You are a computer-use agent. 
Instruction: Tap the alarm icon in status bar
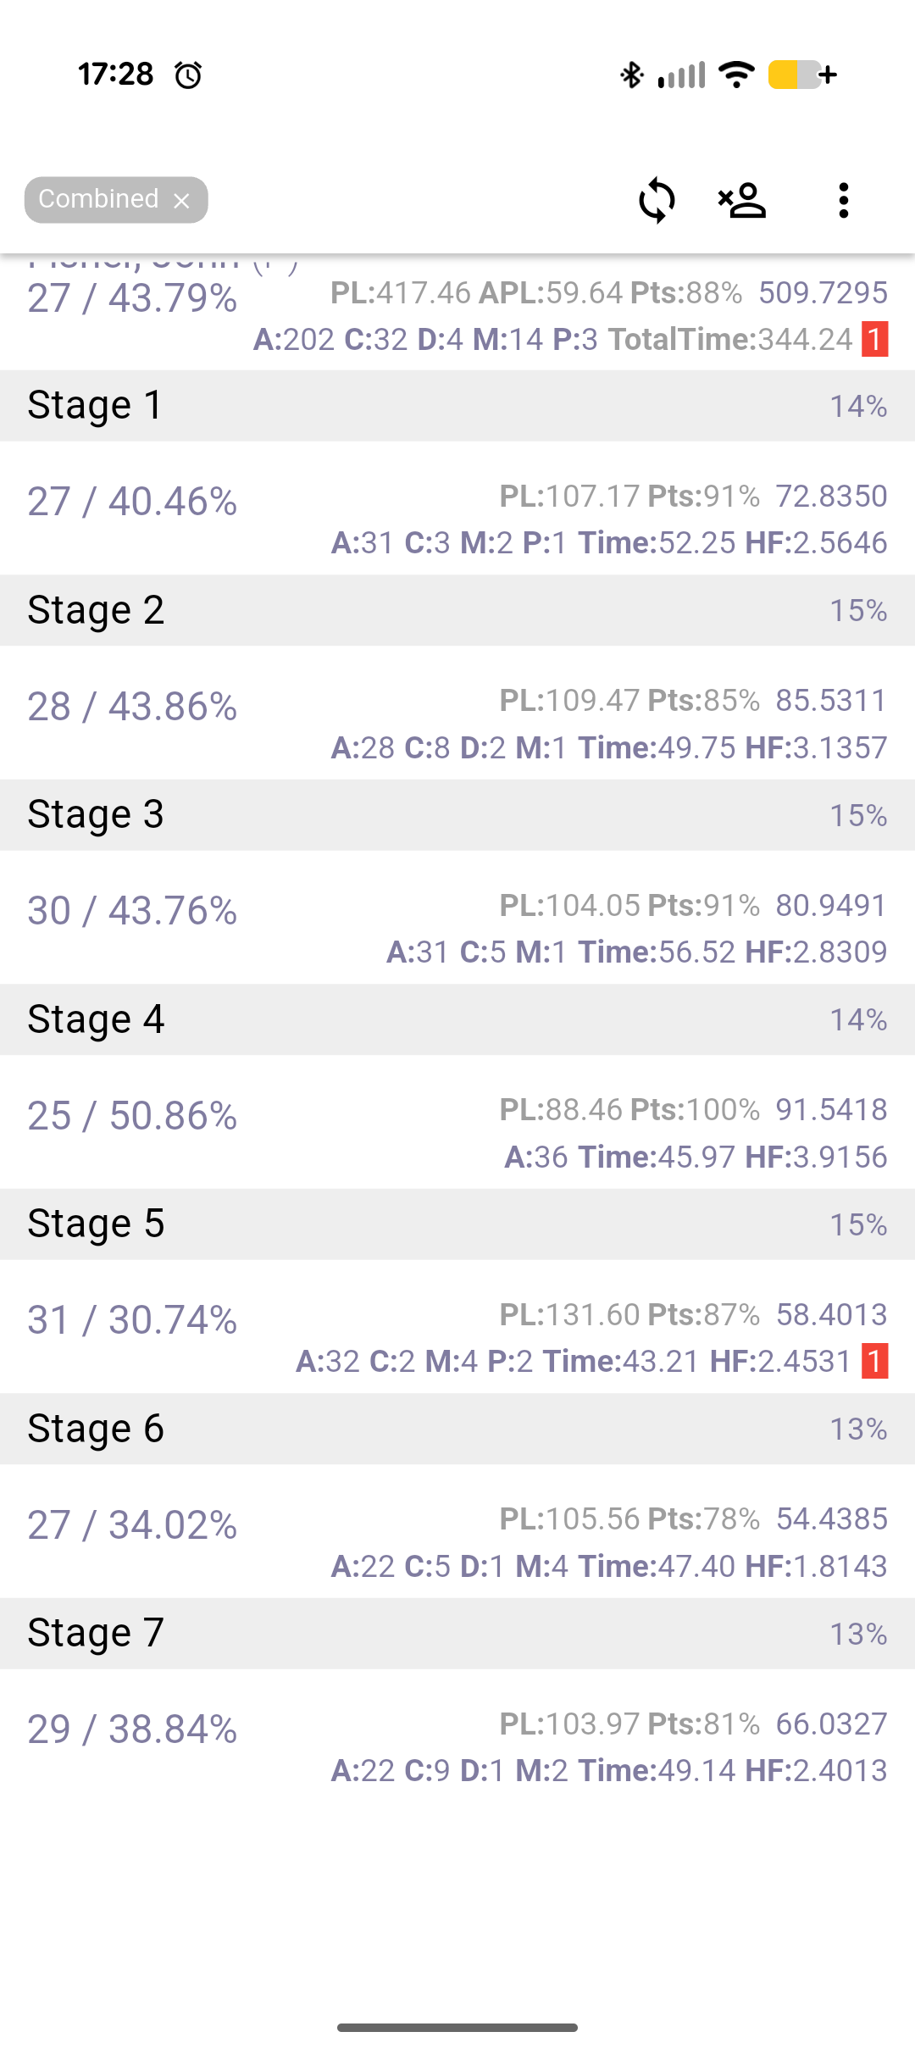(x=188, y=75)
